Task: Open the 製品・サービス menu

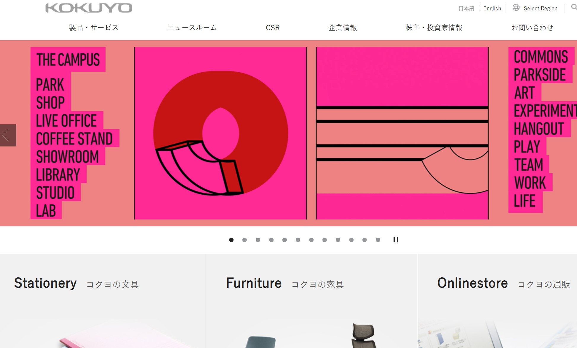Action: (94, 28)
